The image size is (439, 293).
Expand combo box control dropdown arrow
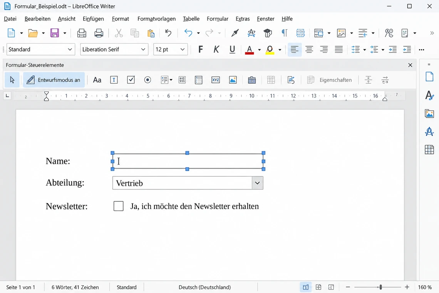(171, 80)
